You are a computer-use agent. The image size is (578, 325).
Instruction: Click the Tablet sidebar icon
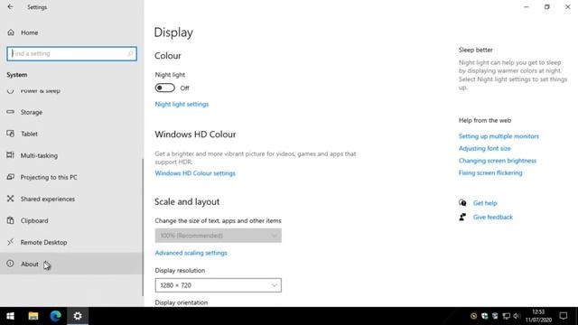pyautogui.click(x=10, y=134)
